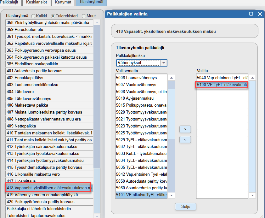Select 414 Työntekijän työttömyysvakuutusmaksu

coord(49,160)
